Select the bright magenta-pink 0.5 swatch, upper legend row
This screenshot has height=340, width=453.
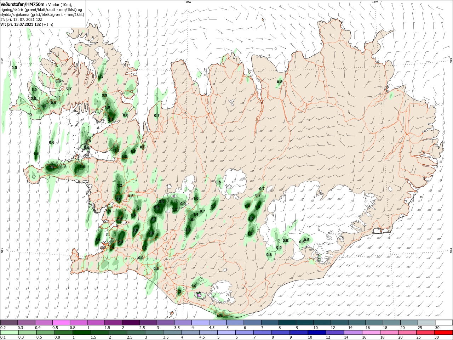pyautogui.click(x=61, y=323)
